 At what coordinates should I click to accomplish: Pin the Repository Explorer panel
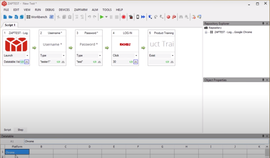pyautogui.click(x=263, y=23)
